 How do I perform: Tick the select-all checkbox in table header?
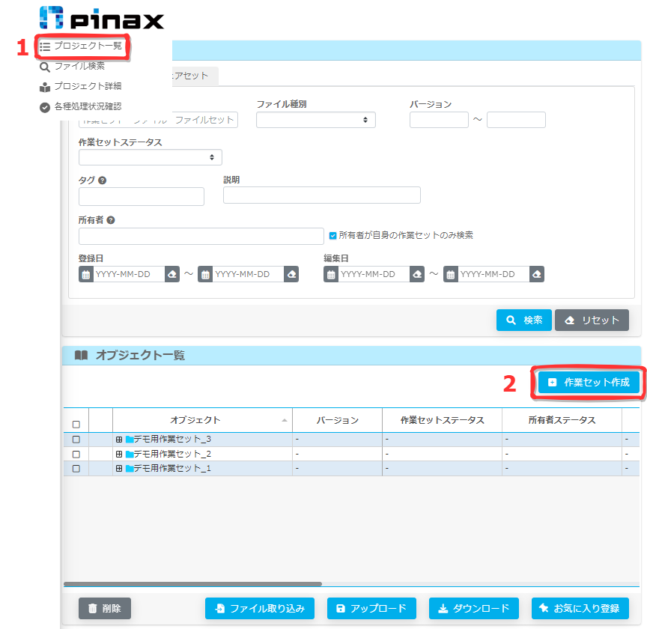pyautogui.click(x=76, y=425)
